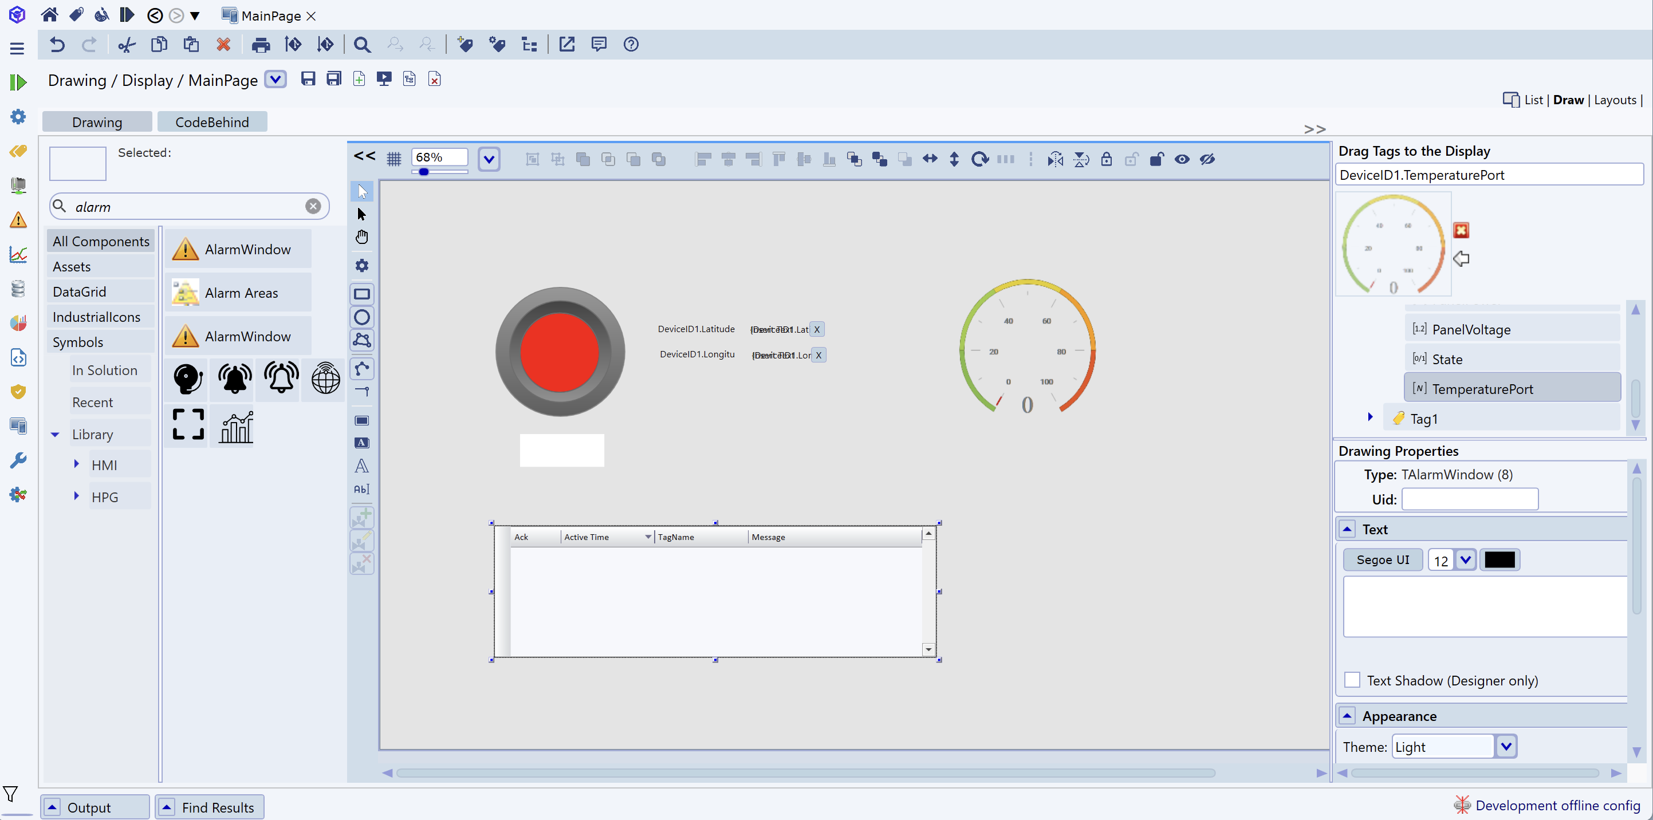Select the Hand pan tool

(x=362, y=238)
